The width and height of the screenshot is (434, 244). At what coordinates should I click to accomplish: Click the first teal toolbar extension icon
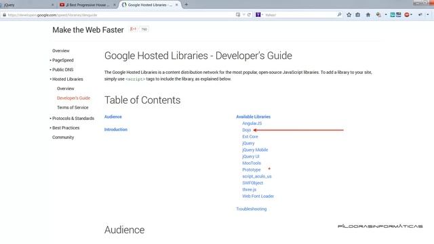pos(393,15)
